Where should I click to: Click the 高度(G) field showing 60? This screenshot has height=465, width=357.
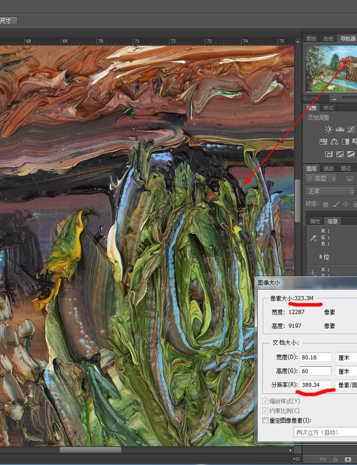pos(315,371)
